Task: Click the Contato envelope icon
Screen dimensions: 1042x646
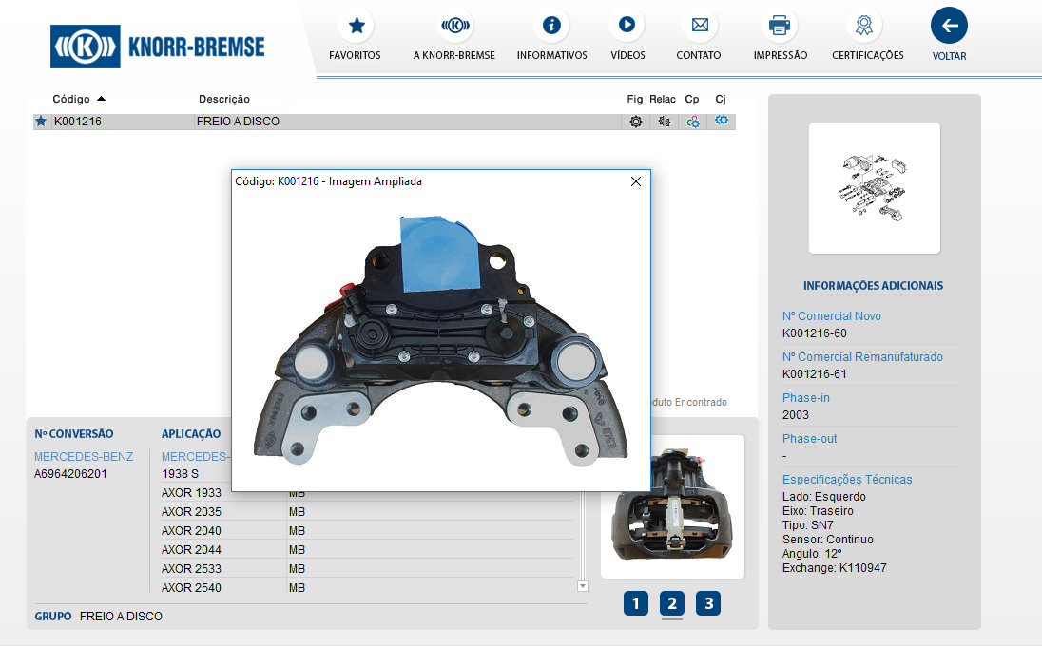Action: click(699, 26)
